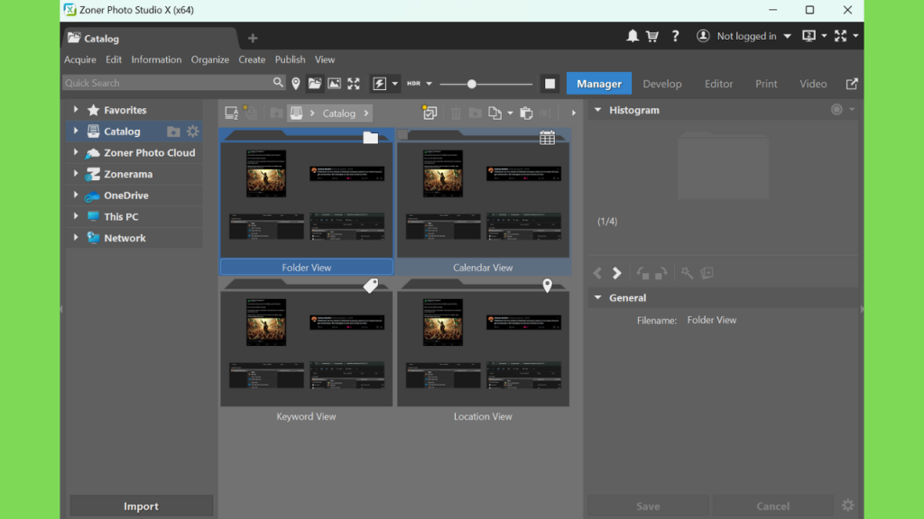Click the Catalog breadcrumb label
The width and height of the screenshot is (924, 519).
click(339, 114)
